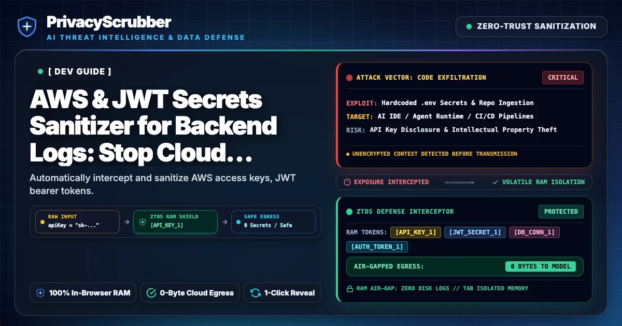Select the [AUTH_TOKEN_1] RAM token
Screen dimensions: 622x326
377,247
